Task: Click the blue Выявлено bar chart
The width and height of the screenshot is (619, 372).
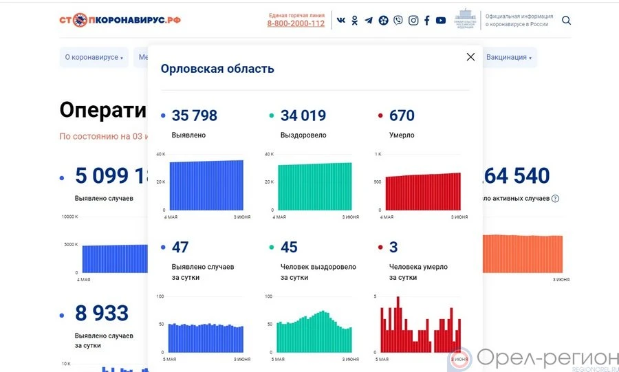Action: [206, 185]
